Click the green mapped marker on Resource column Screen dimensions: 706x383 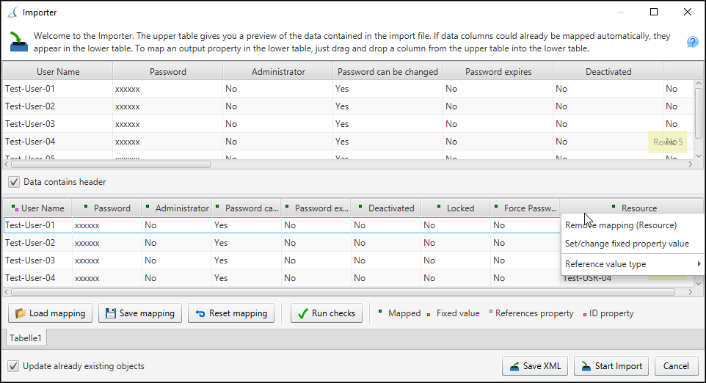(x=614, y=206)
